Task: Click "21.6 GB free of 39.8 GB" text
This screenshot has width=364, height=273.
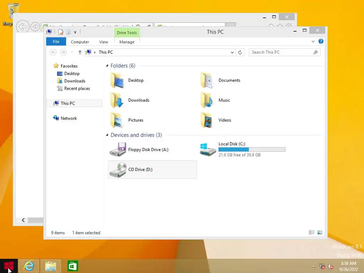Action: coord(239,155)
